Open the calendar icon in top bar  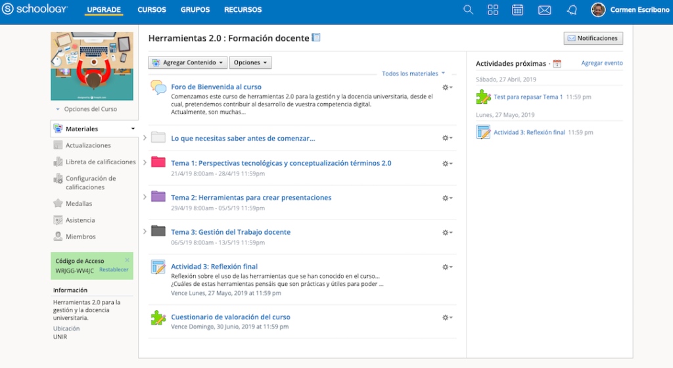click(x=518, y=10)
